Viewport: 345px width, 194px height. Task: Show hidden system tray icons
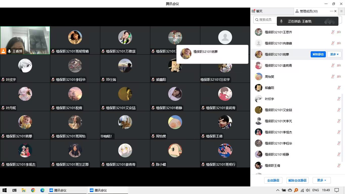pos(278,190)
